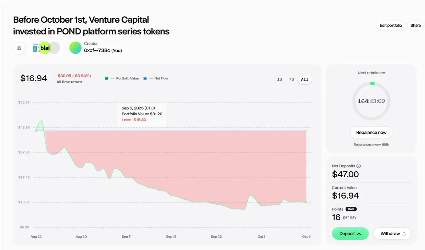Click the green blai token icon
This screenshot has width=425, height=250.
click(x=45, y=48)
